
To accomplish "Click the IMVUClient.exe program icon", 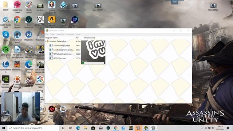I will tap(51, 58).
